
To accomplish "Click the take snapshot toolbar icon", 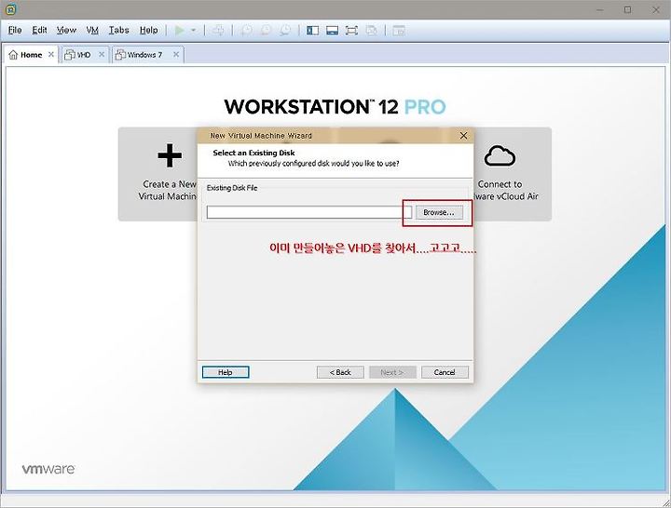I will click(x=246, y=31).
